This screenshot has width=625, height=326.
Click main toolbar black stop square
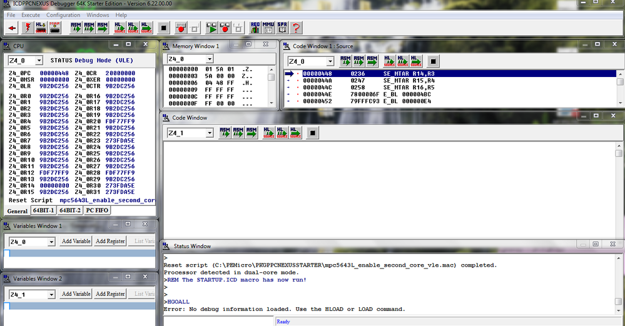163,28
